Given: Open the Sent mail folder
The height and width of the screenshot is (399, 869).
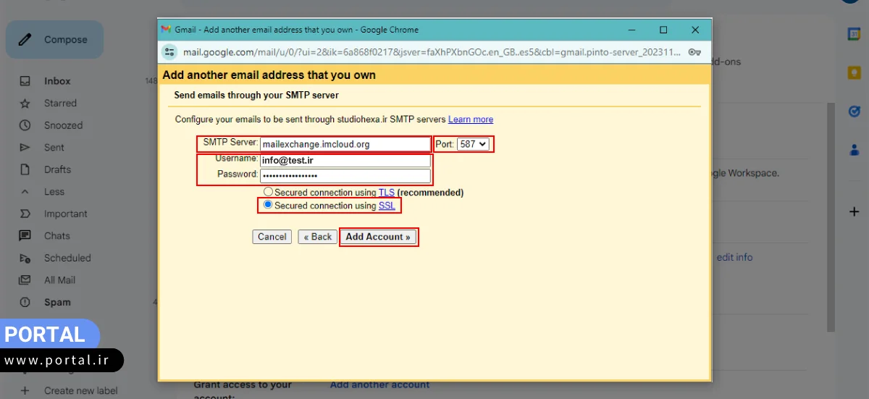Looking at the screenshot, I should (x=54, y=148).
